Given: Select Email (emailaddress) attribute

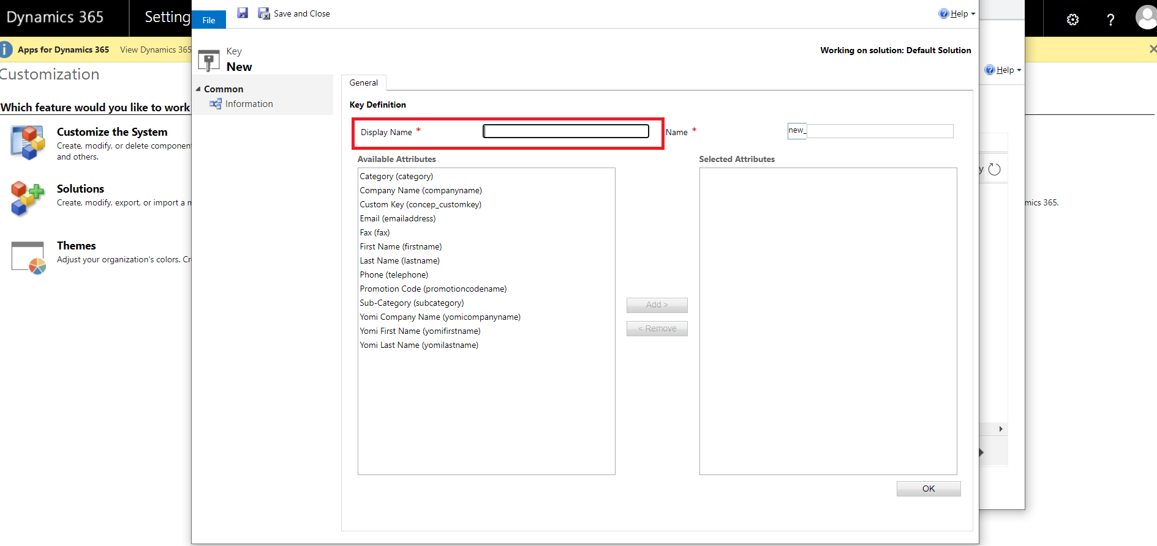Looking at the screenshot, I should (398, 218).
